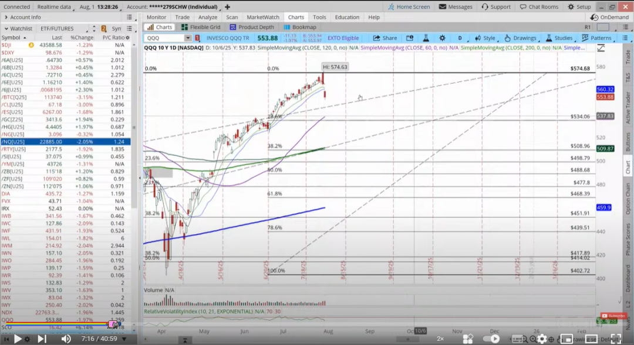The image size is (634, 345).
Task: Open chart settings gear icon
Action: point(443,38)
